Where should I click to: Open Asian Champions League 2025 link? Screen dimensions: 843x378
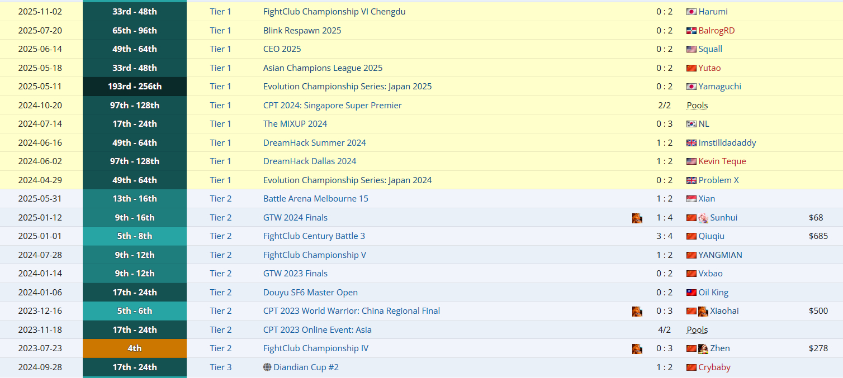(x=323, y=68)
